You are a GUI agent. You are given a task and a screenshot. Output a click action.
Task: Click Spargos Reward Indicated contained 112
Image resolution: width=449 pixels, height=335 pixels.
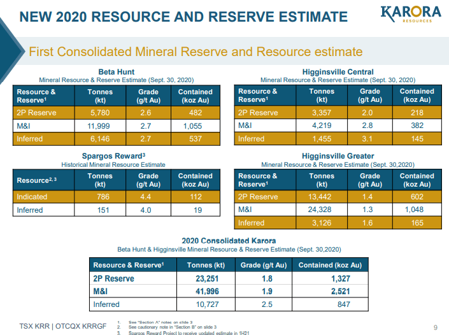click(x=196, y=197)
